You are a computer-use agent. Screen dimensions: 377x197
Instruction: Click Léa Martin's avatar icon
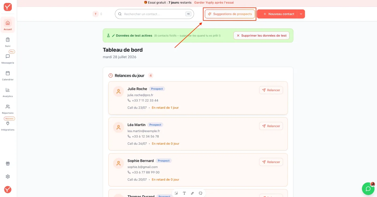pyautogui.click(x=118, y=127)
